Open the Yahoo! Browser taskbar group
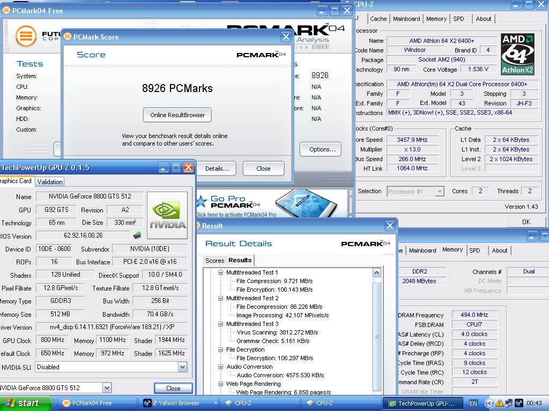This screenshot has width=549, height=411. click(179, 403)
